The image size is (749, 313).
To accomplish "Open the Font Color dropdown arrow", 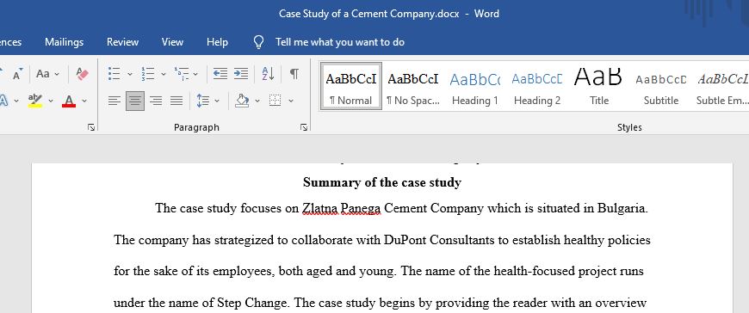I will click(84, 101).
